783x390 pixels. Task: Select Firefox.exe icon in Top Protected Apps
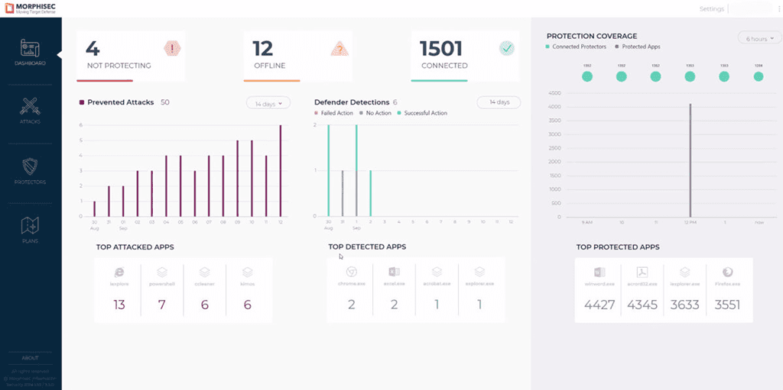tap(727, 272)
